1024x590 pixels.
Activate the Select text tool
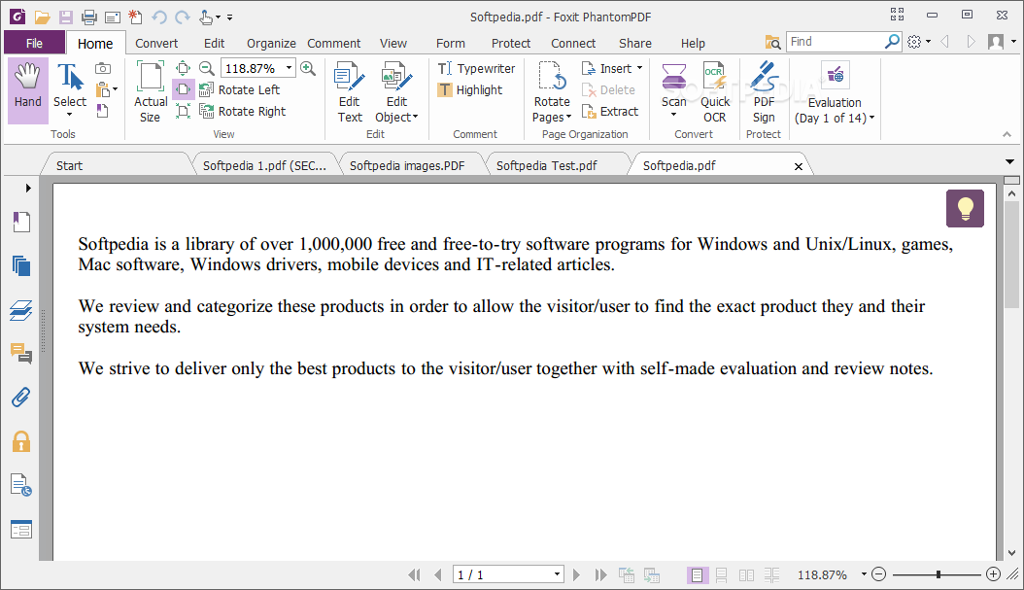point(70,90)
